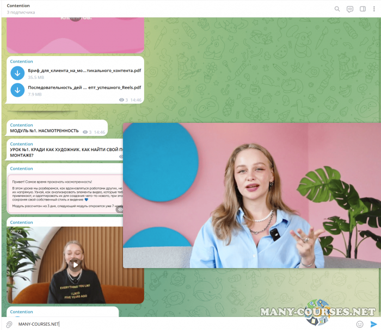This screenshot has width=381, height=330.
Task: Download the Последовательность_дей PDF file
Action: [17, 90]
